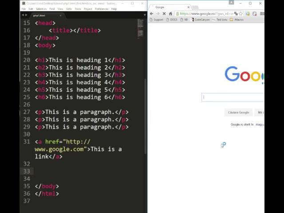
Task: Open the Chrome home page icon
Action: pyautogui.click(x=170, y=14)
